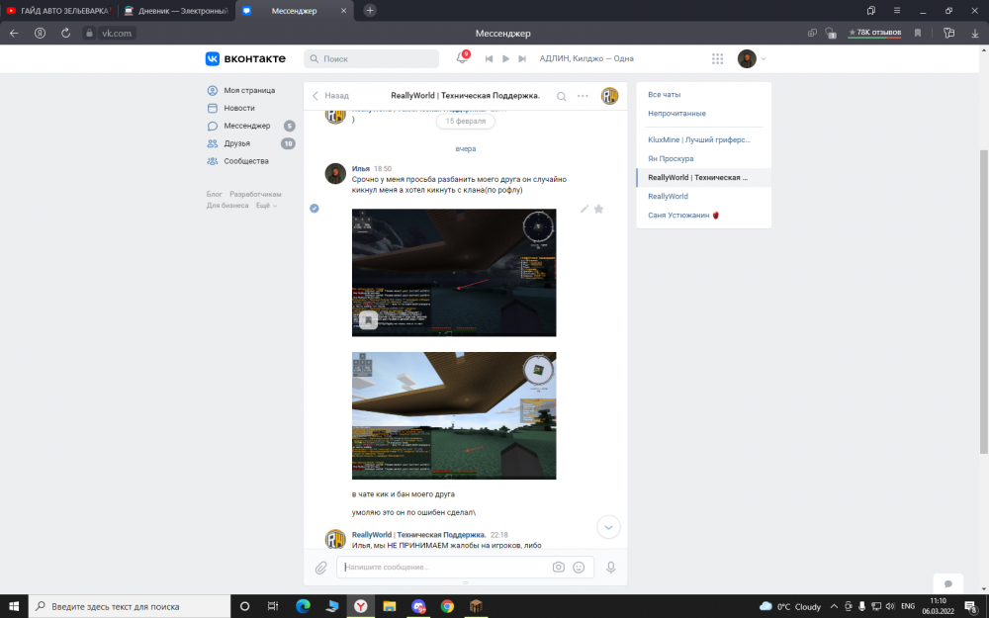Open Task View on taskbar
Viewport: 989px width, 618px height.
click(273, 606)
